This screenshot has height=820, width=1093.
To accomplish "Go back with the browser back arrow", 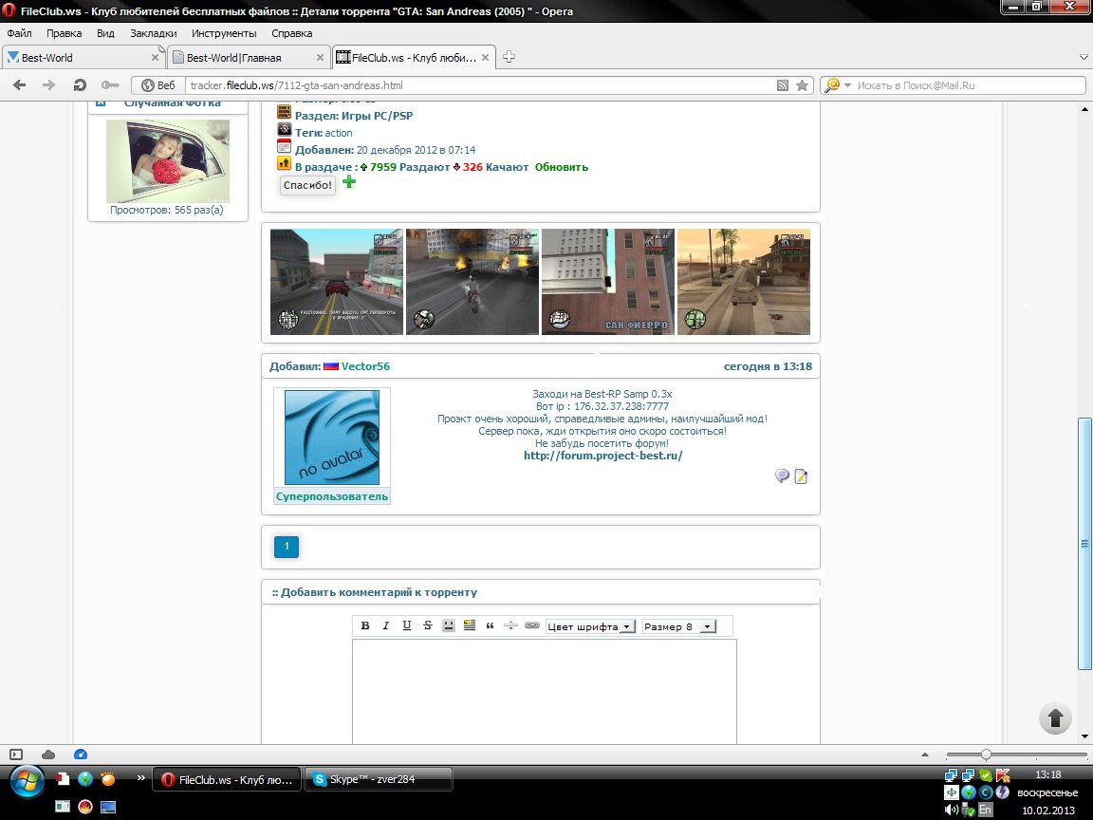I will coord(20,85).
